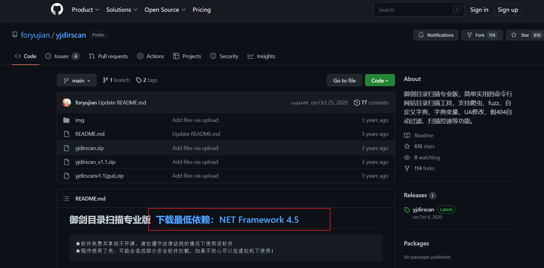Click the Sign up button

[508, 10]
